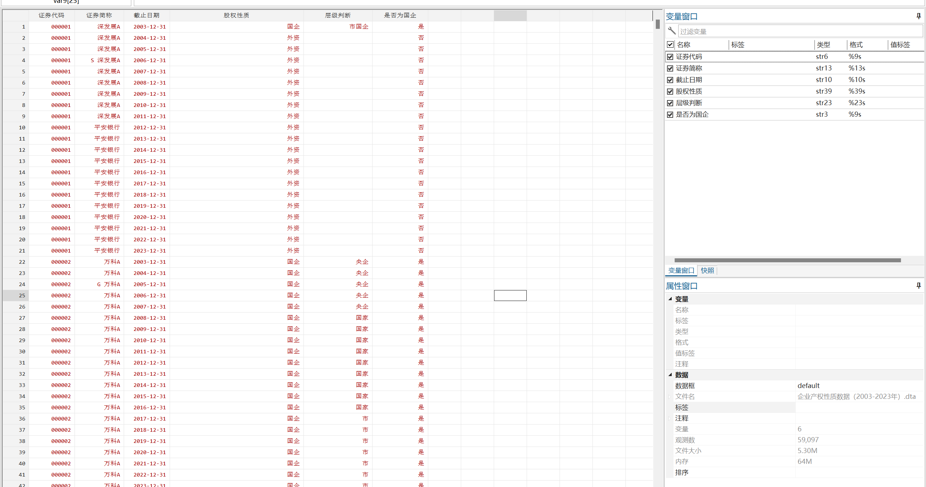
Task: Uncheck the 是否为国企 variable checkbox
Action: (670, 115)
